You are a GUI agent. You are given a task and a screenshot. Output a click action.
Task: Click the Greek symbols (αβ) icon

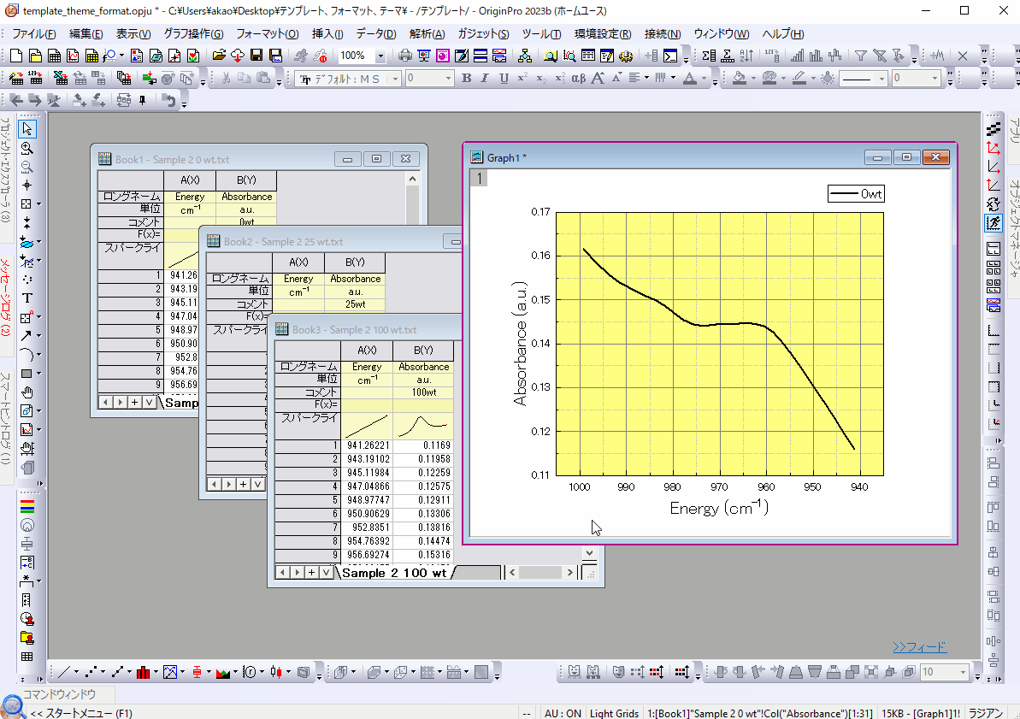point(578,79)
